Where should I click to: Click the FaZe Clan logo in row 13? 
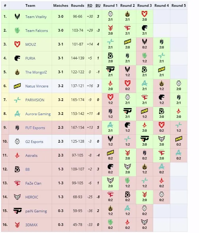point(17,183)
